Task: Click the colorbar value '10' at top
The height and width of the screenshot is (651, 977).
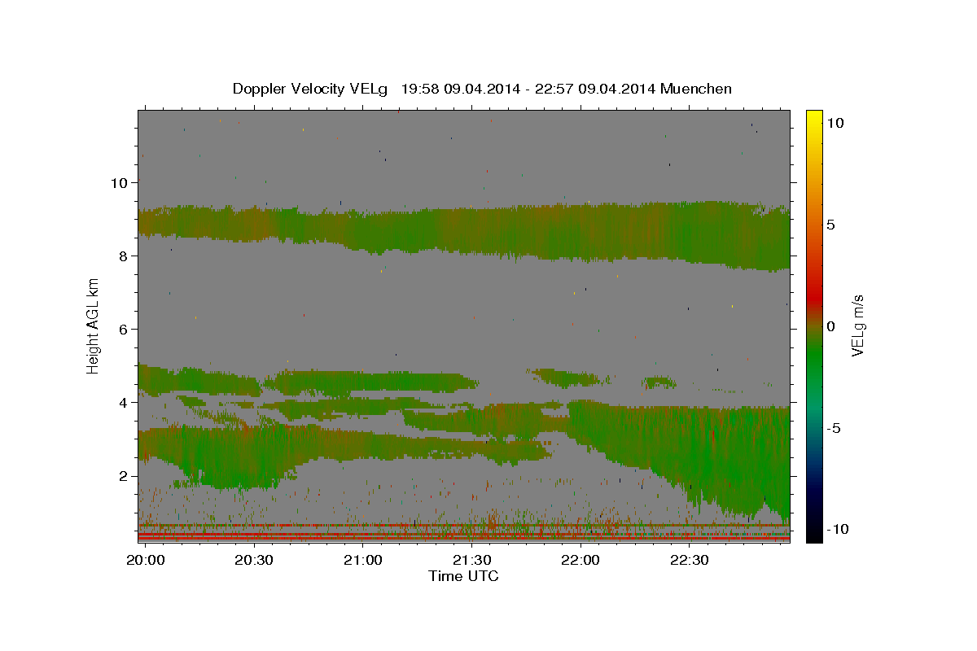Action: (x=835, y=123)
